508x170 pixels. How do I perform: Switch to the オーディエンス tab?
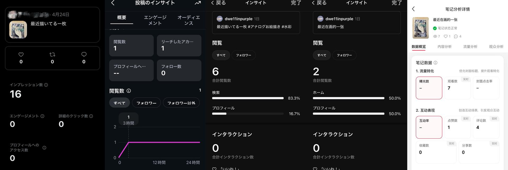coord(189,20)
